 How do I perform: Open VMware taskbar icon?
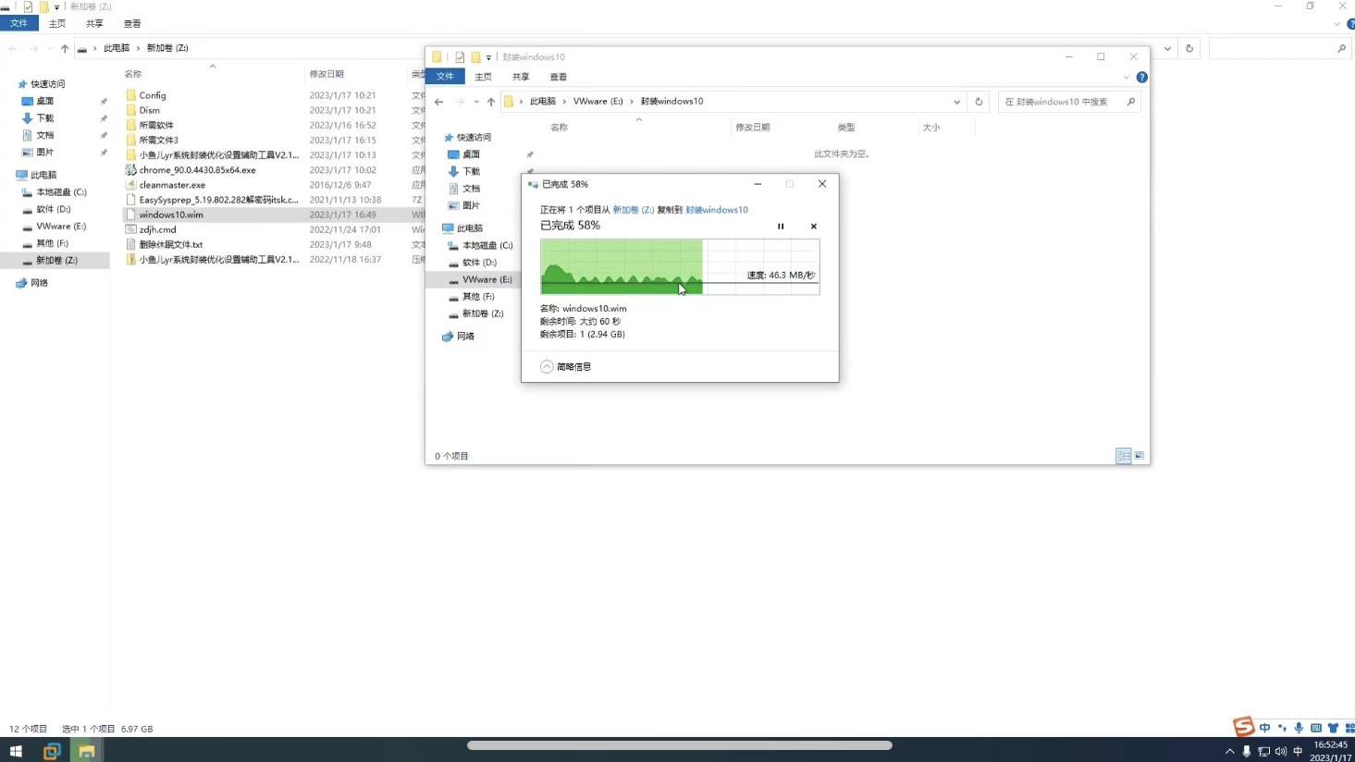point(52,751)
